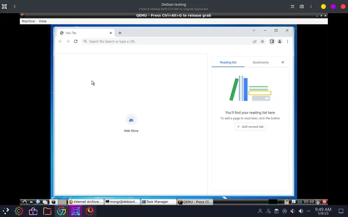The image size is (348, 217).
Task: Open the file manager folder on dock
Action: tap(47, 211)
